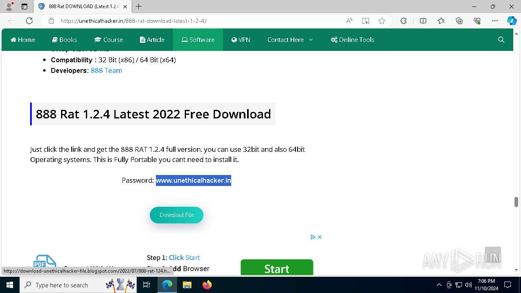Launch Firefox from taskbar
The height and width of the screenshot is (293, 521).
[x=207, y=285]
